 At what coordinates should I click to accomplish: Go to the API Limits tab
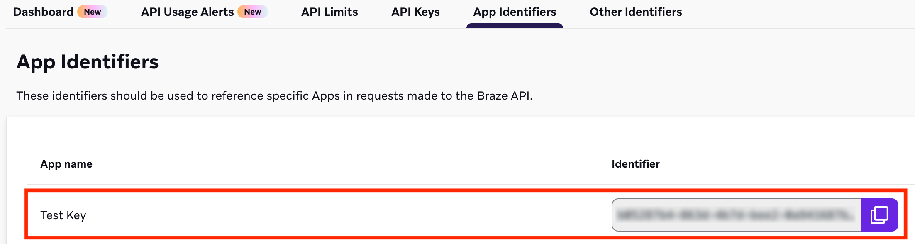[x=329, y=12]
